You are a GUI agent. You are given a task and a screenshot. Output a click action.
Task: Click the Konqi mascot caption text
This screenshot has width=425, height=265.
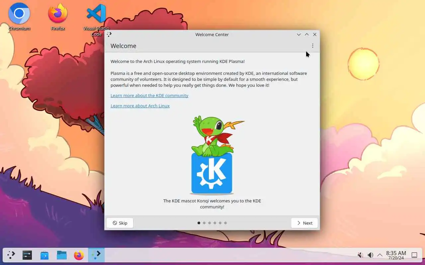pos(212,204)
